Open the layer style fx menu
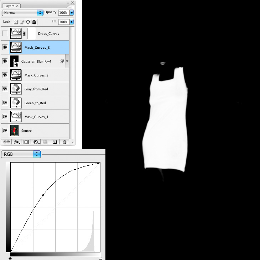The image size is (260, 260). (16, 142)
